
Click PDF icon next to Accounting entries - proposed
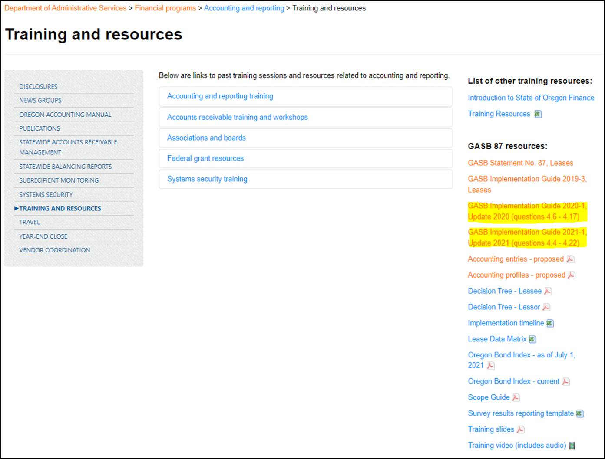point(570,259)
